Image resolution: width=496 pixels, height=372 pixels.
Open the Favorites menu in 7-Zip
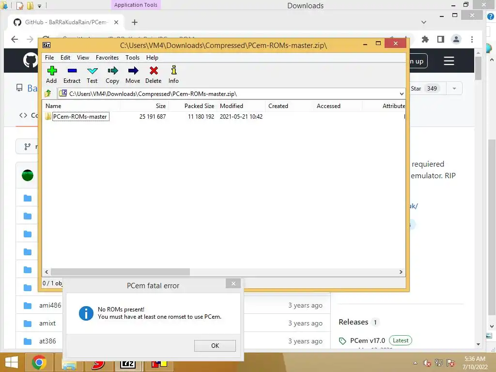click(x=107, y=58)
